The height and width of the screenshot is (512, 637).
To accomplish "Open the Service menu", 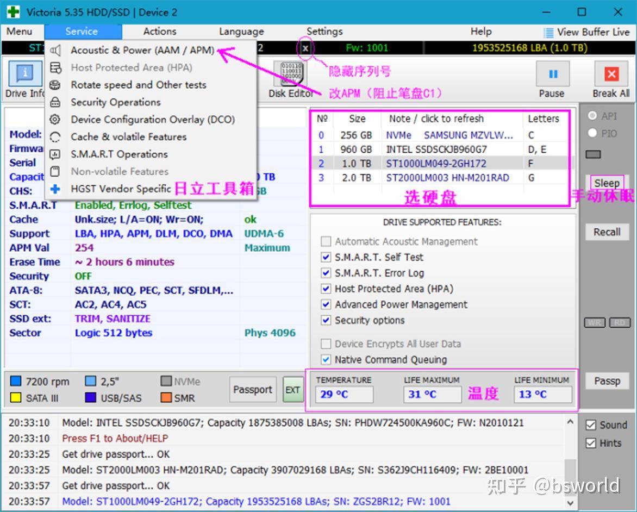I will click(x=82, y=32).
